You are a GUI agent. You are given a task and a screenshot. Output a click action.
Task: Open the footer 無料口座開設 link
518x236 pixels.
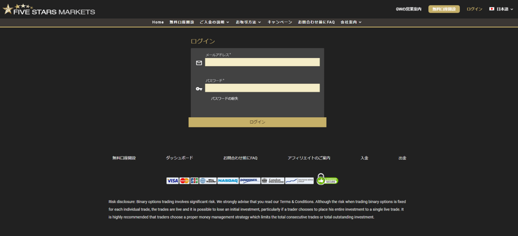(124, 158)
